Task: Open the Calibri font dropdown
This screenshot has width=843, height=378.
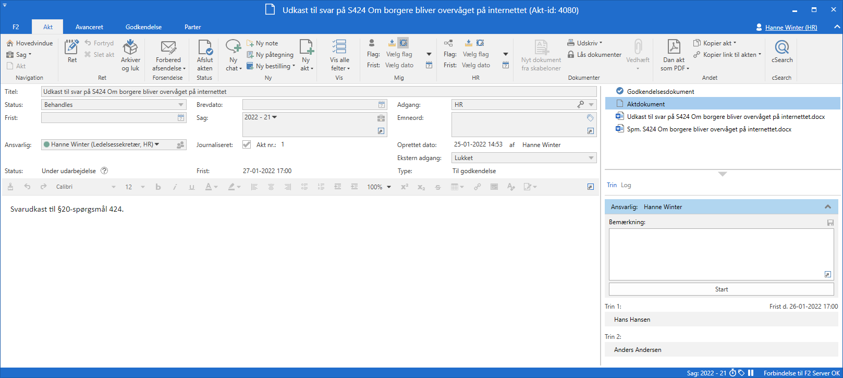Action: tap(114, 187)
